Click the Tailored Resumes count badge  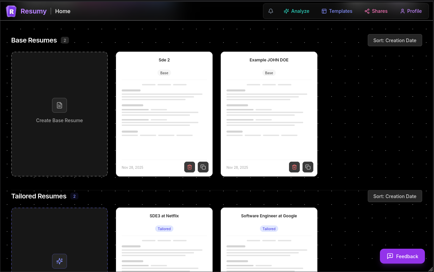[x=74, y=196]
